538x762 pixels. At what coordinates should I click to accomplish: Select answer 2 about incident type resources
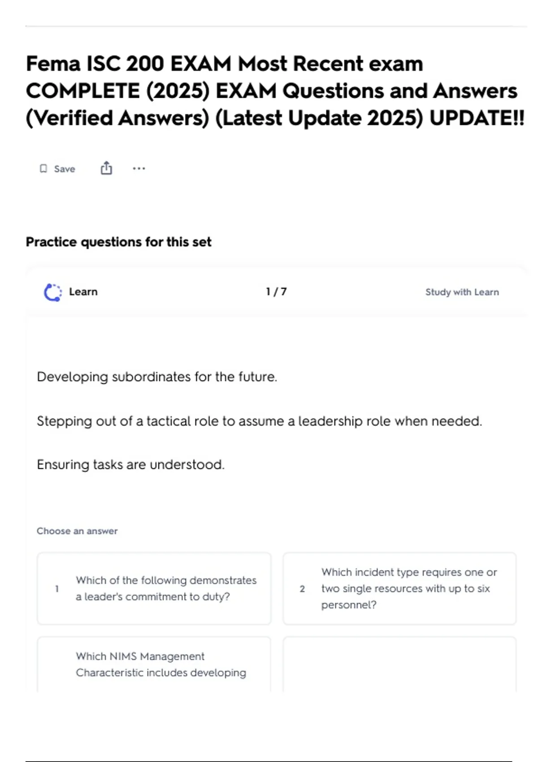coord(399,589)
